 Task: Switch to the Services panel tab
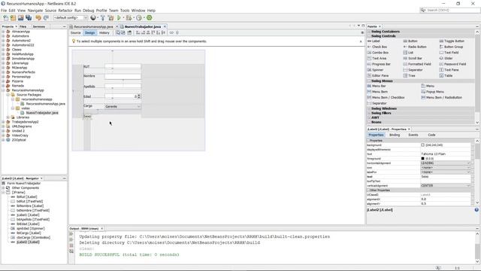39,27
